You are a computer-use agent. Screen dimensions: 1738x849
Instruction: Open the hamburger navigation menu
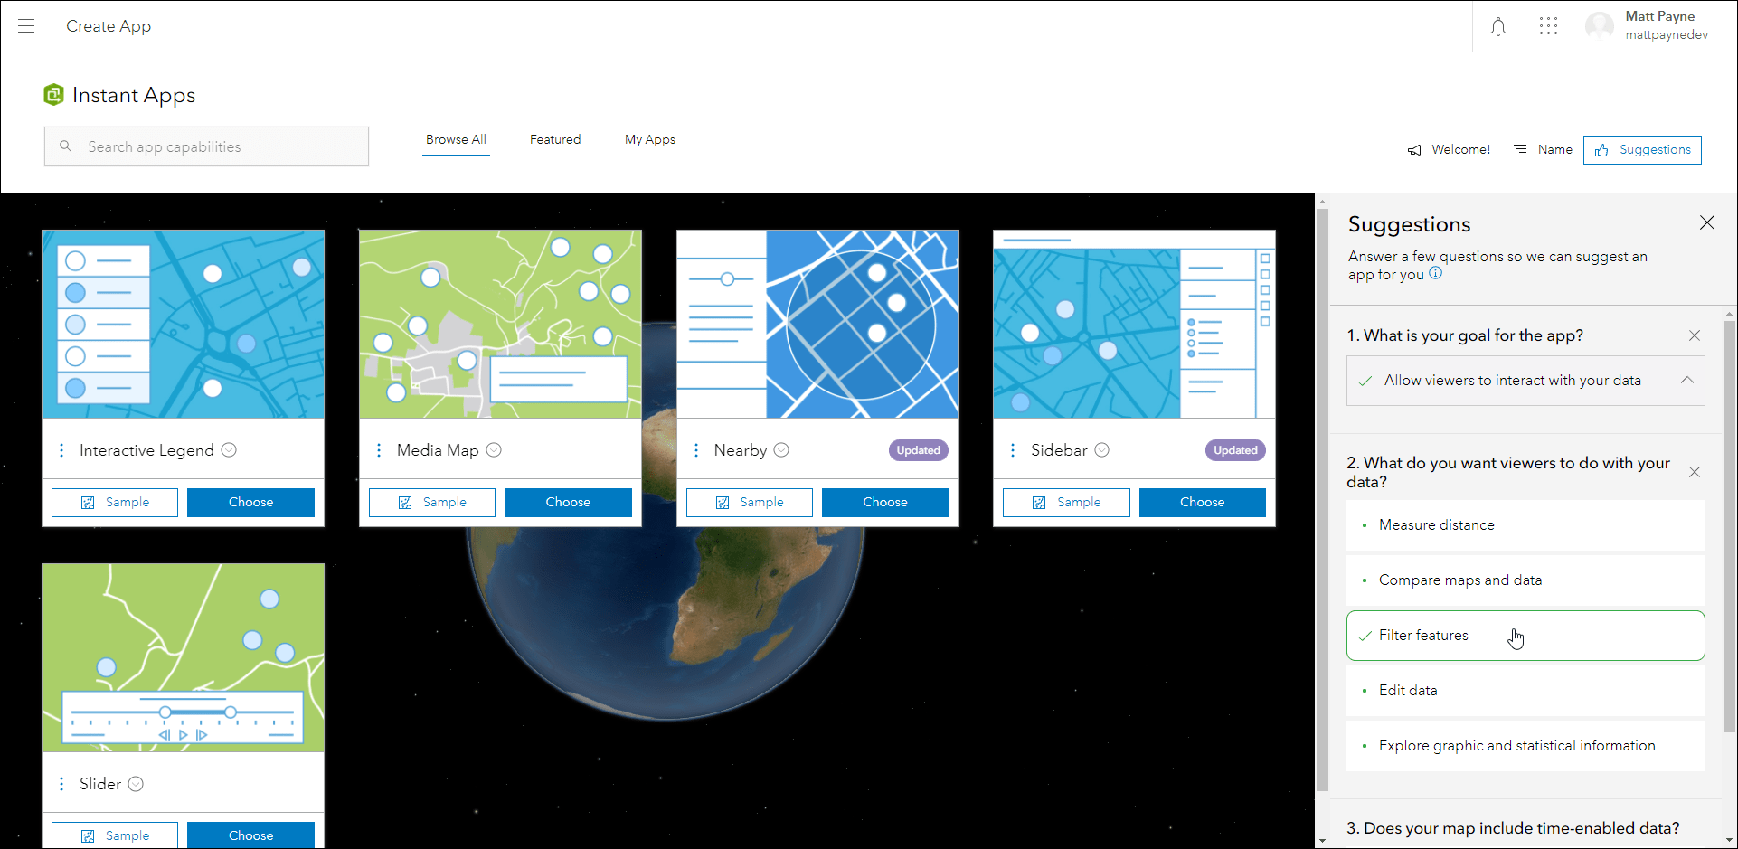tap(26, 26)
